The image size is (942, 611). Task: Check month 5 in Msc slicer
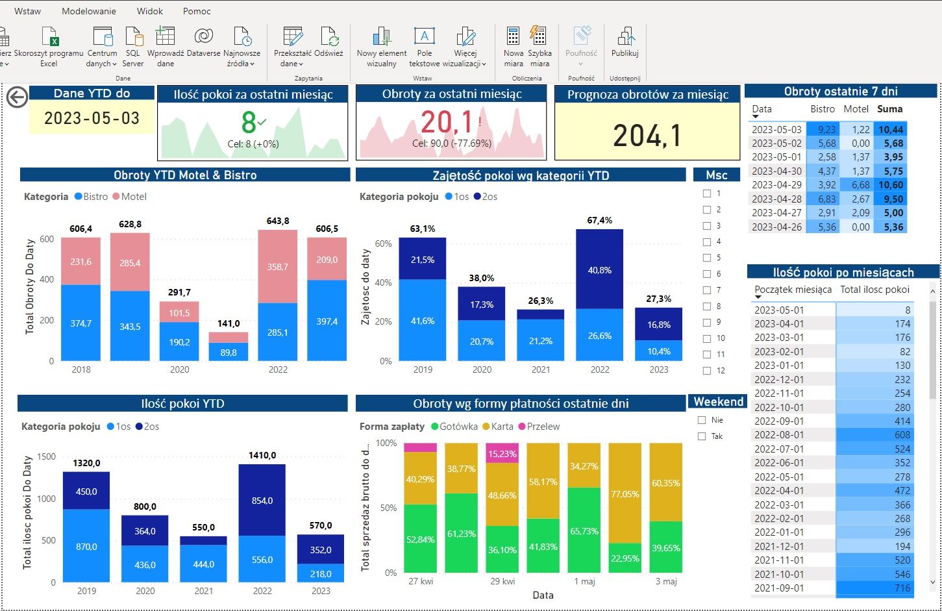click(x=707, y=258)
